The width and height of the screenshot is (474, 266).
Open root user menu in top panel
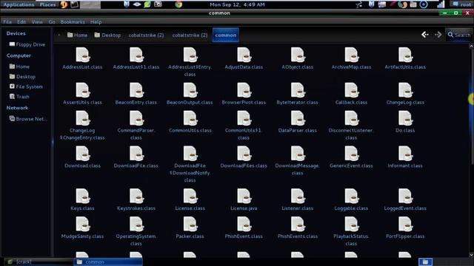click(x=462, y=4)
